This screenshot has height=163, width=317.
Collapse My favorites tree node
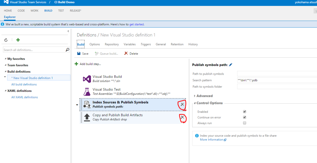(5, 59)
